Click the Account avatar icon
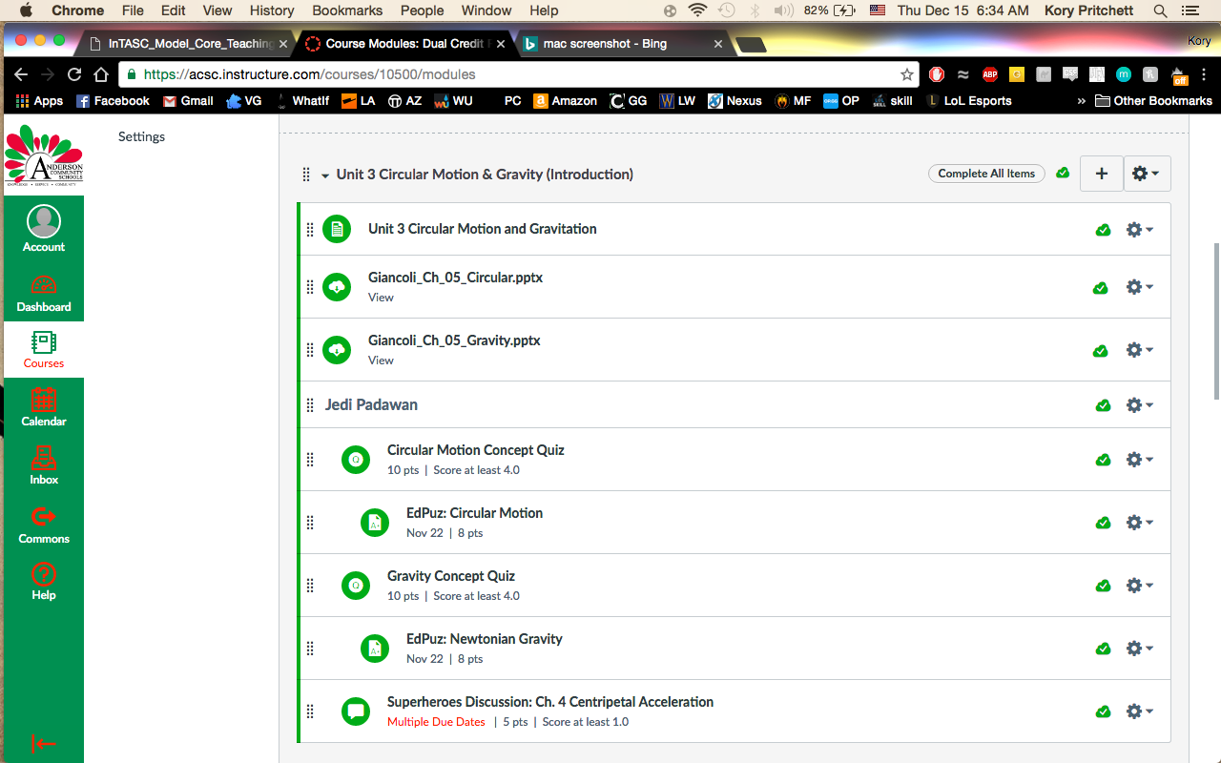 (x=44, y=222)
